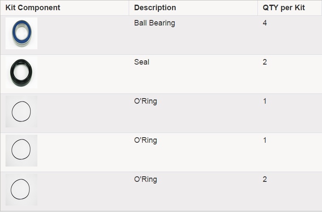Image resolution: width=322 pixels, height=212 pixels.
Task: Click quantity 2 in the Seal row
Action: tap(265, 62)
